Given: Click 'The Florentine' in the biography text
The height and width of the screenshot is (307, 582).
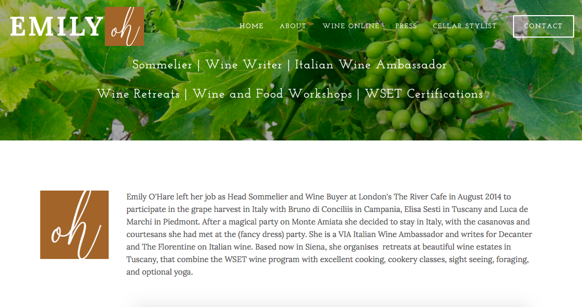Looking at the screenshot, I should [163, 247].
